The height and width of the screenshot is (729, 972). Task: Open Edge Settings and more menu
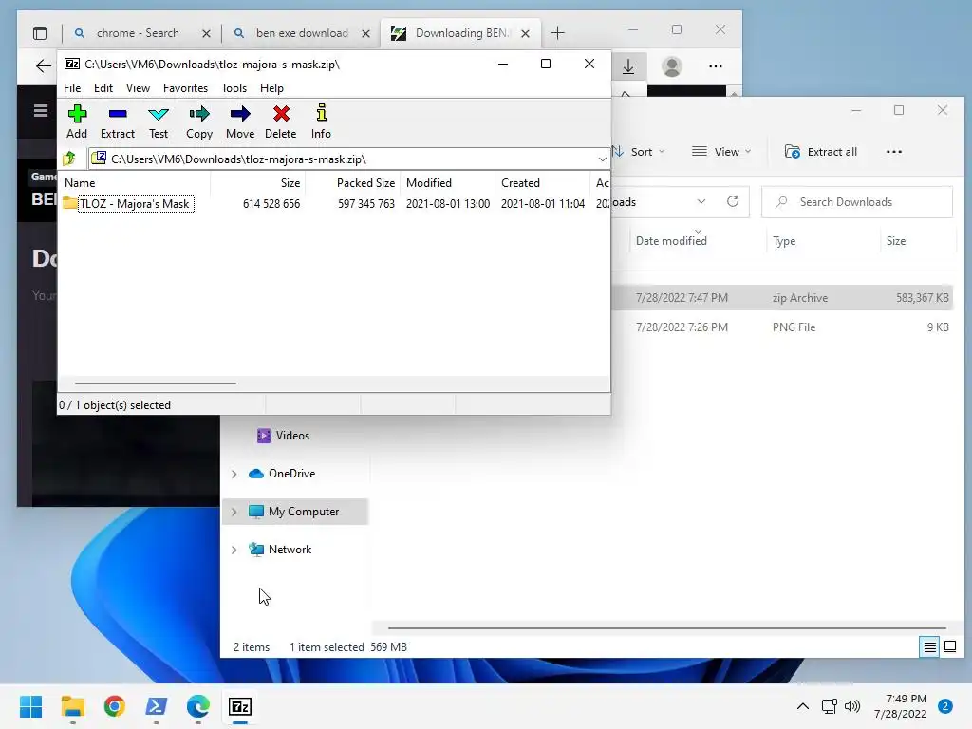click(716, 66)
